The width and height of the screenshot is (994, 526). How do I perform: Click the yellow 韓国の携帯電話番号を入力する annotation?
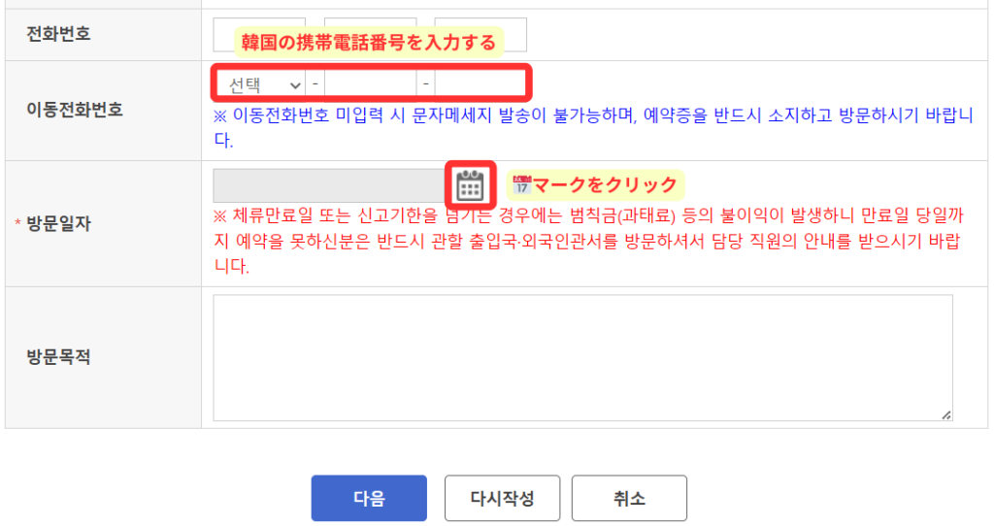pos(368,43)
